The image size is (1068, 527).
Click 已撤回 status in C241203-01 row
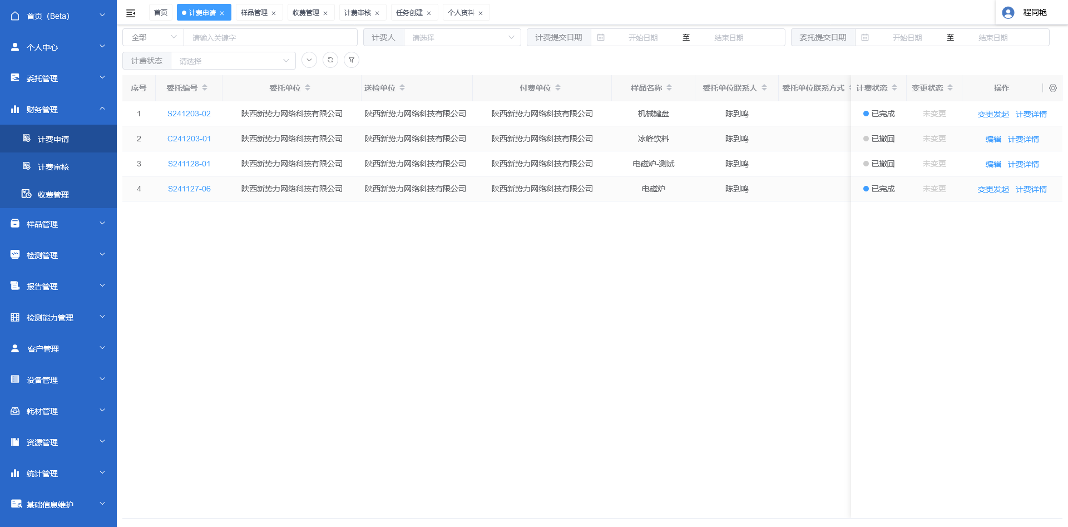click(879, 139)
